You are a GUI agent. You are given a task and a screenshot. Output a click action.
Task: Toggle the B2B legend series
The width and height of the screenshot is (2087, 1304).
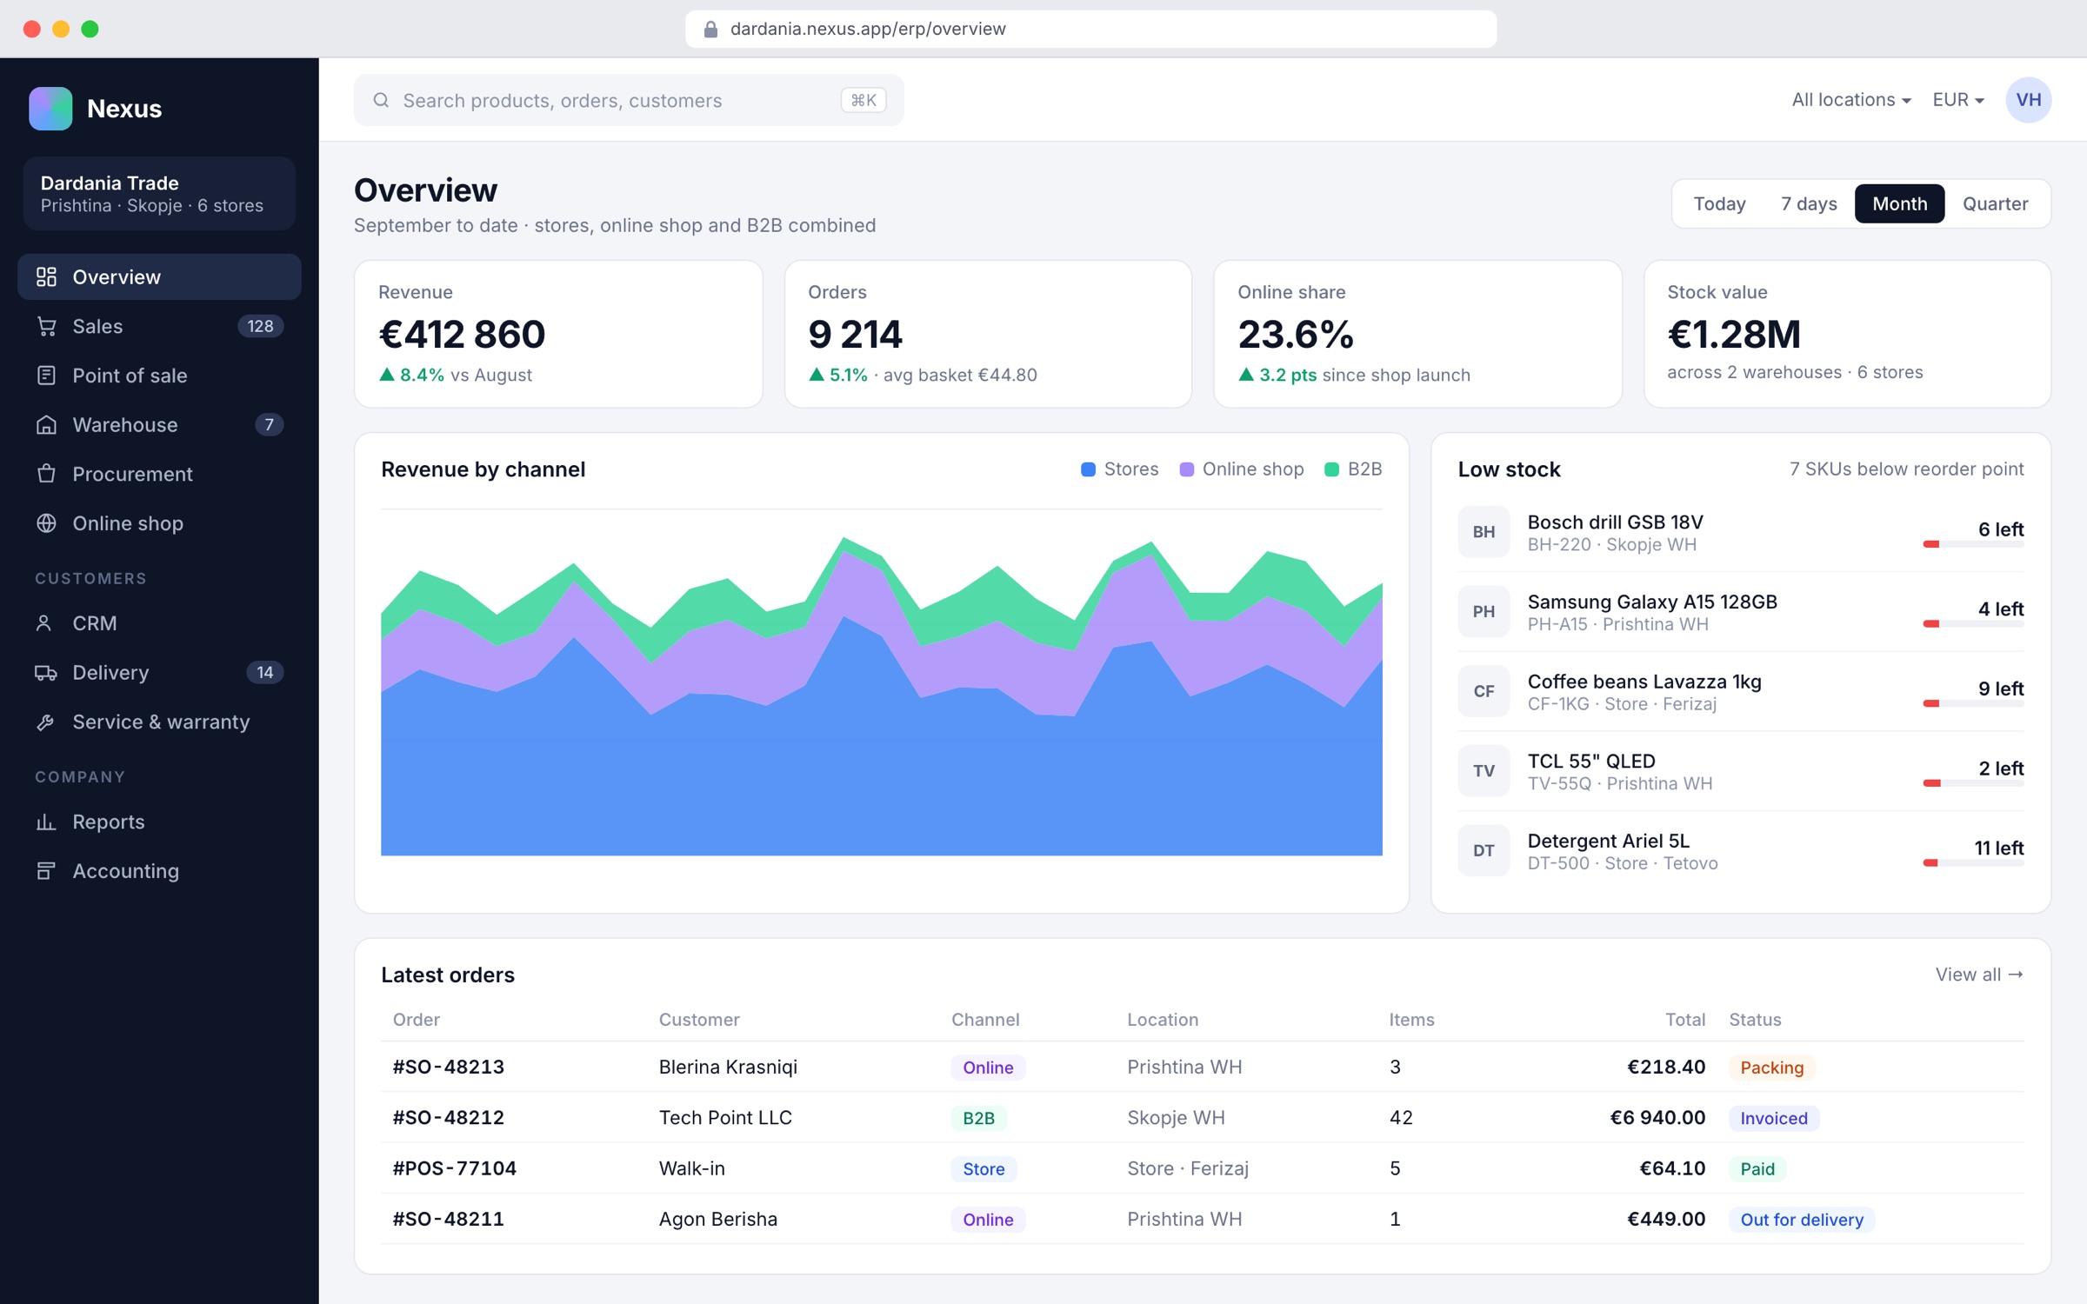coord(1353,469)
